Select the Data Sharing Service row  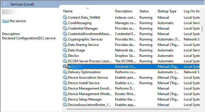point(131,45)
